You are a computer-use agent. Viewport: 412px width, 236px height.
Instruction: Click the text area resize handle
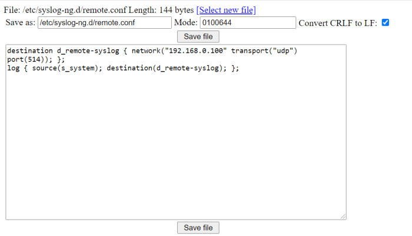pyautogui.click(x=343, y=217)
